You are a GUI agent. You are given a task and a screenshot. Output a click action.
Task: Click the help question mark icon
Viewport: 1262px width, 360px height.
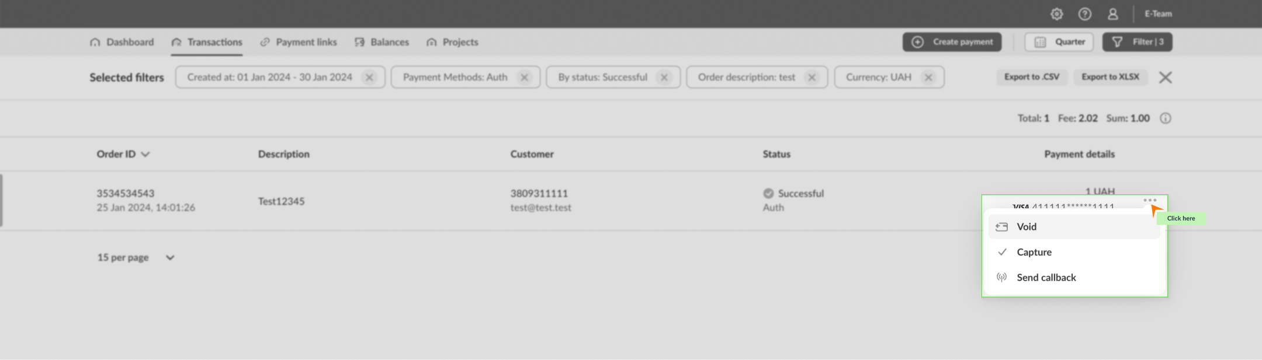click(x=1084, y=14)
